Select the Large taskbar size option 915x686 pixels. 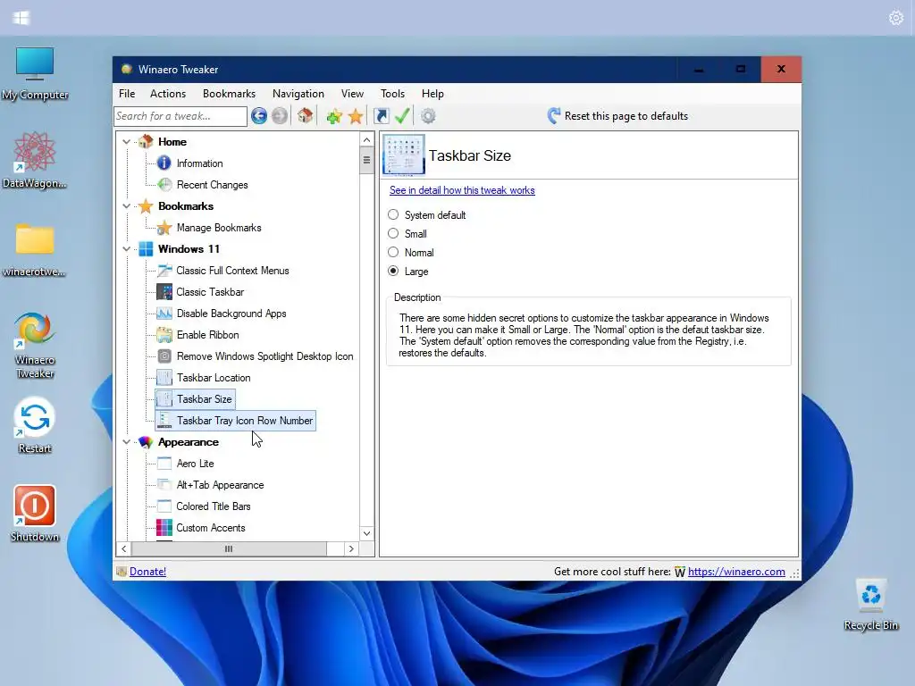tap(393, 271)
